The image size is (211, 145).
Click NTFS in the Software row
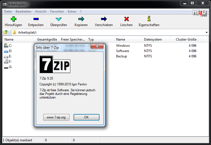(x=148, y=51)
